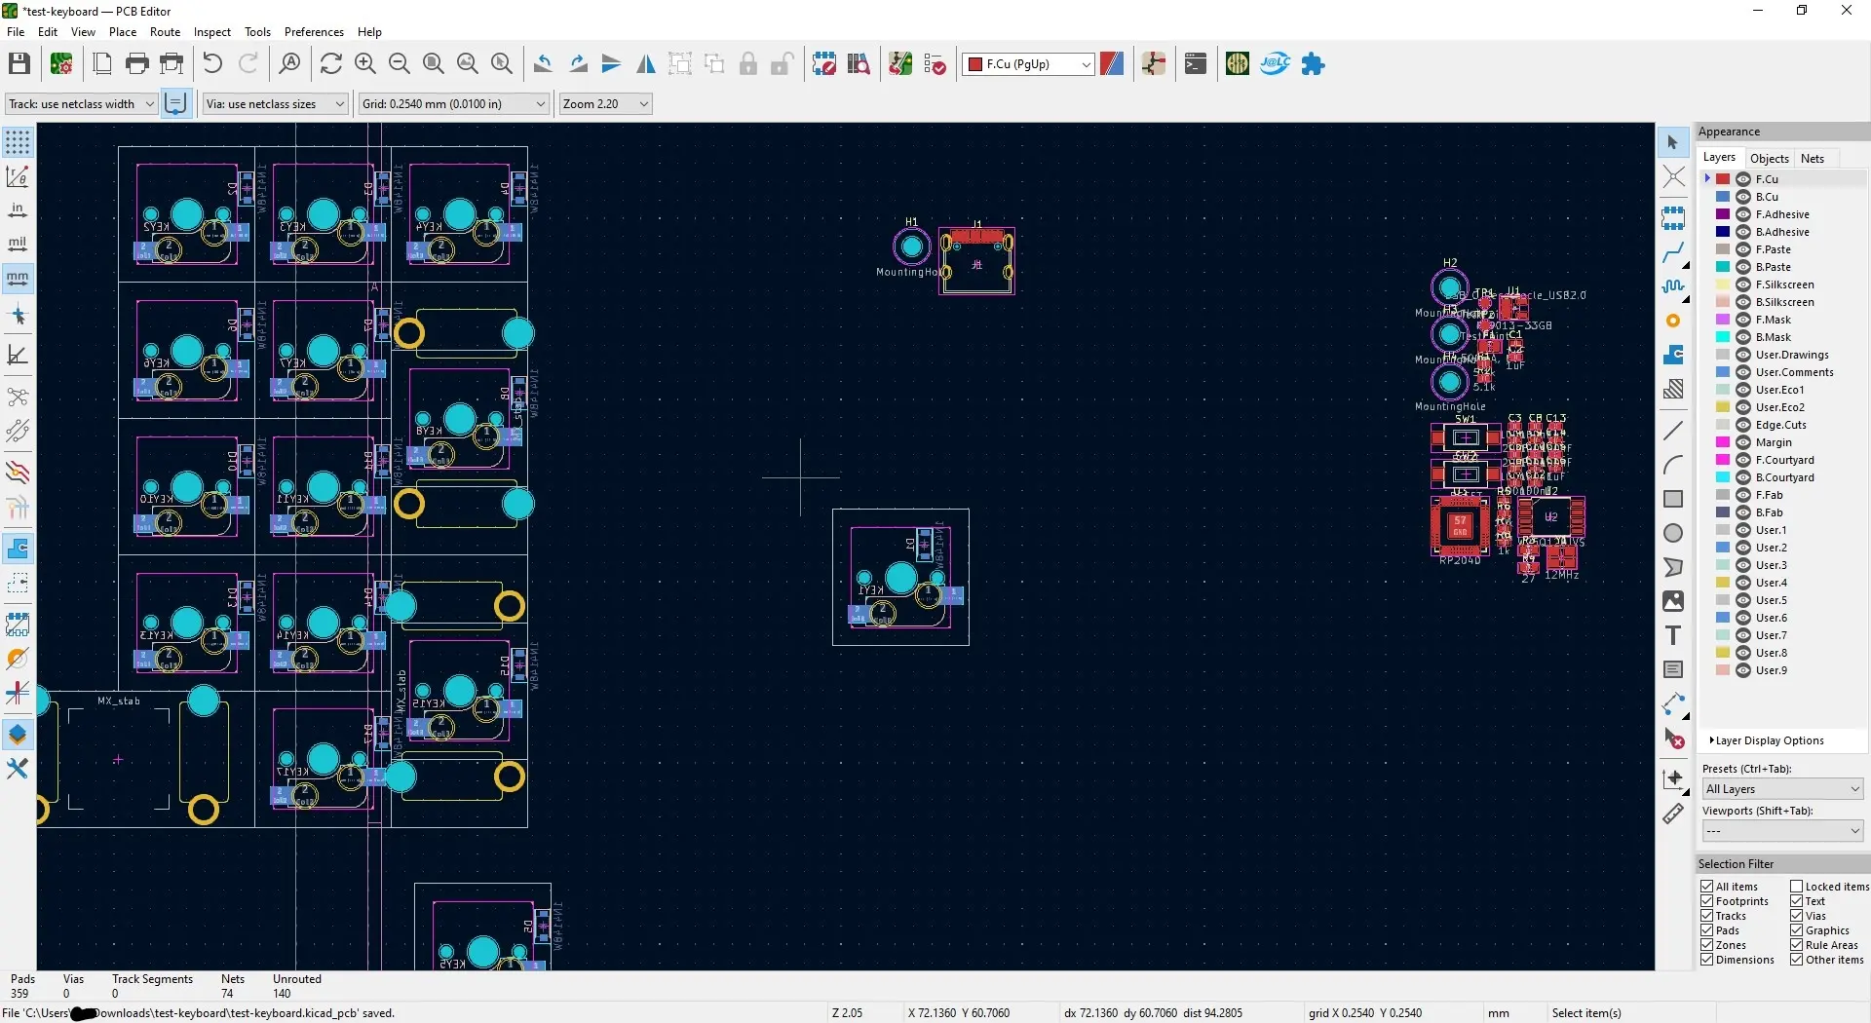
Task: Pick the Add vias tool
Action: tap(1673, 321)
